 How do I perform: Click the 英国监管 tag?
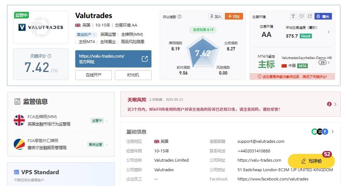pos(108,35)
